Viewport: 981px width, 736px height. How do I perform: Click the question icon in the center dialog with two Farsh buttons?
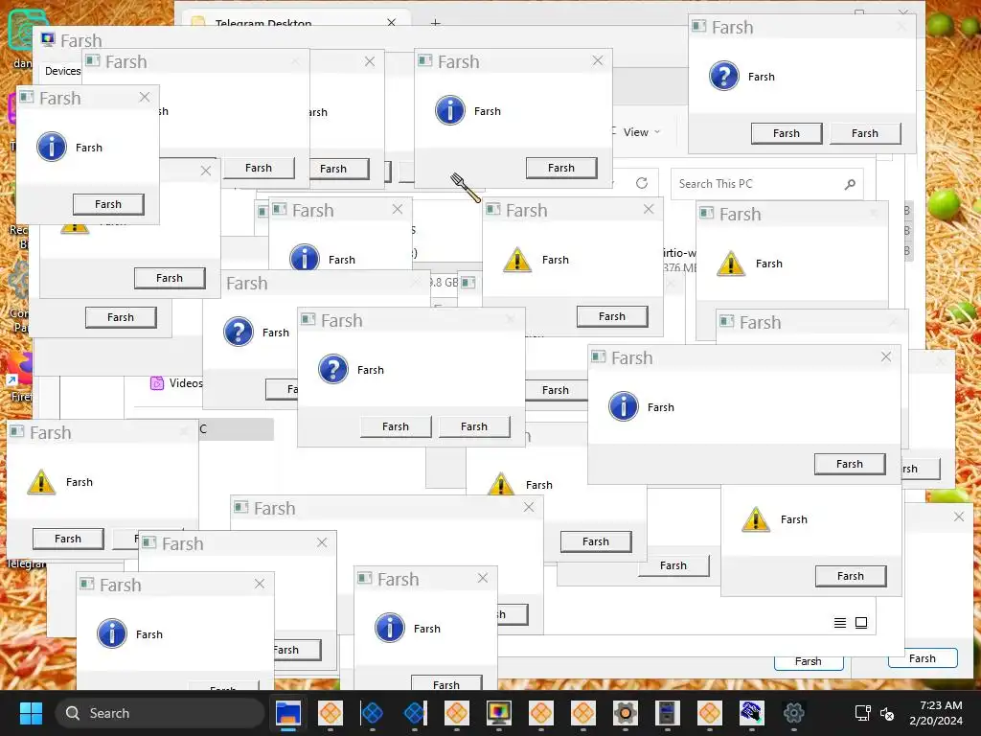tap(332, 369)
